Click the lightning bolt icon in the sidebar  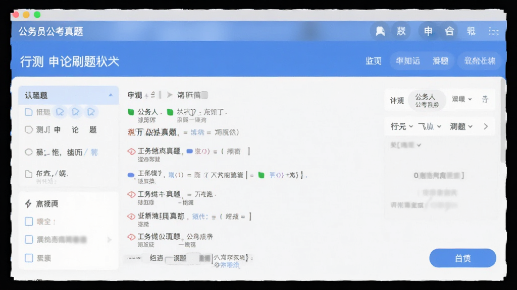[x=28, y=204]
